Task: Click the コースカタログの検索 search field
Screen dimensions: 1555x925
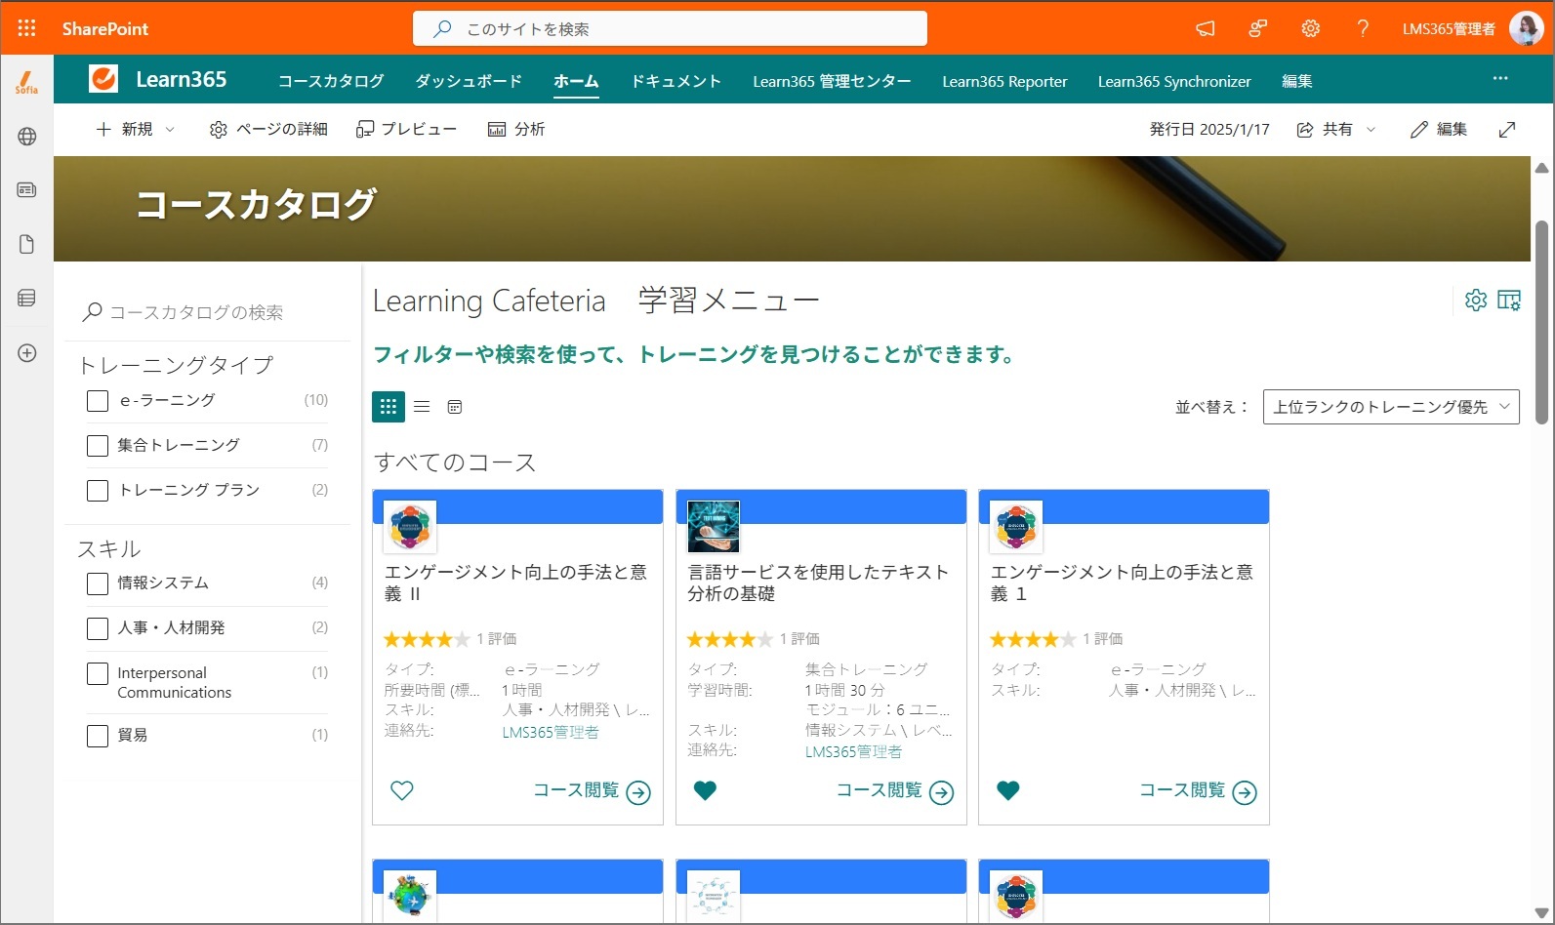Action: (x=208, y=312)
